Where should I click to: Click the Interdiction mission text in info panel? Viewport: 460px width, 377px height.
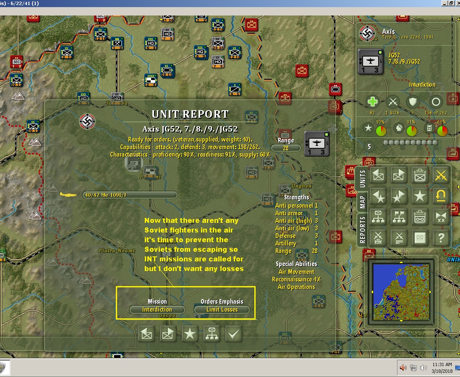[x=422, y=85]
